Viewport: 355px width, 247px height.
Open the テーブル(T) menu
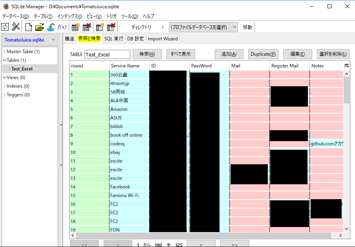coord(43,16)
